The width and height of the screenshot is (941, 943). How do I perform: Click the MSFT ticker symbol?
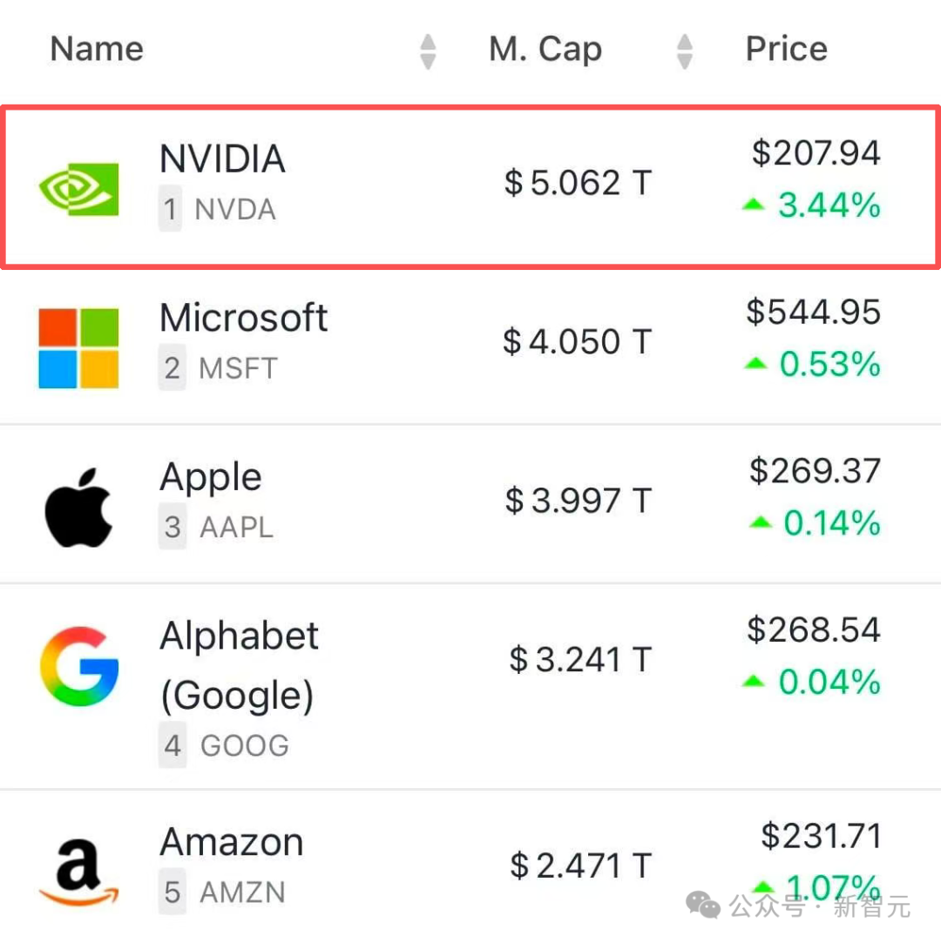coord(238,368)
